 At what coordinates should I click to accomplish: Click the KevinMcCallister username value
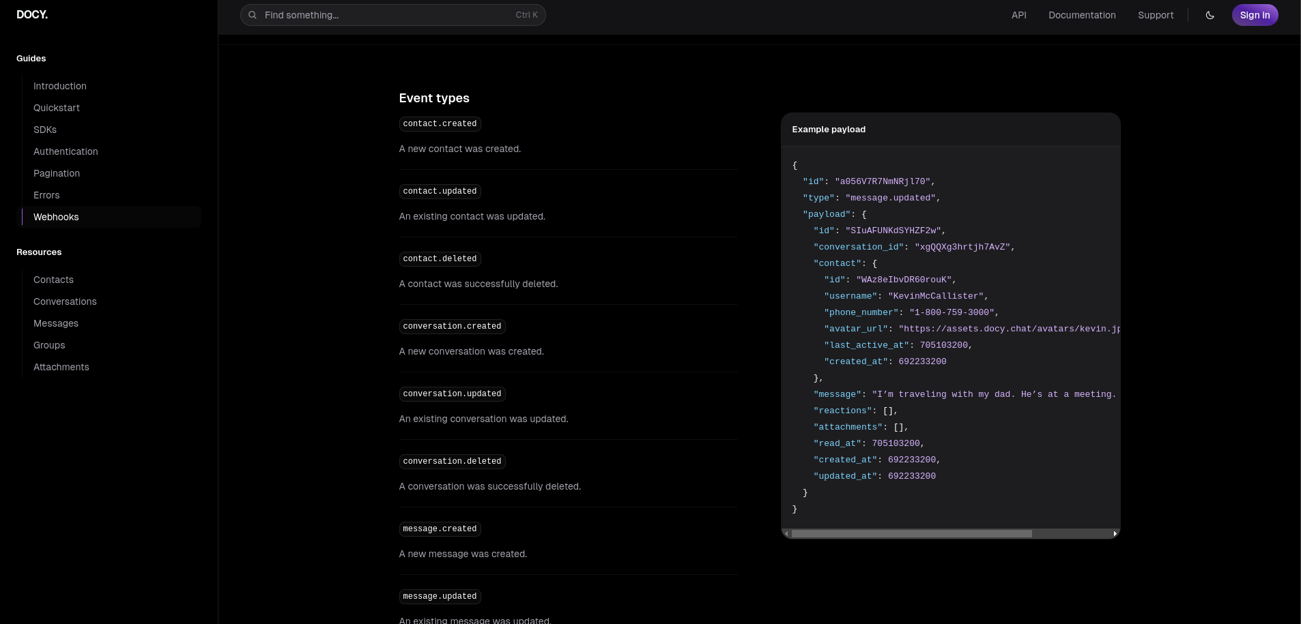pos(936,296)
